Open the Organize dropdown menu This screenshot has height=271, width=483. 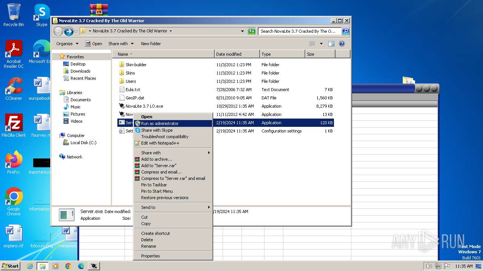click(x=67, y=44)
